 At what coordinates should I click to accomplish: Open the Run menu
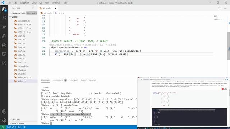(x=47, y=3)
